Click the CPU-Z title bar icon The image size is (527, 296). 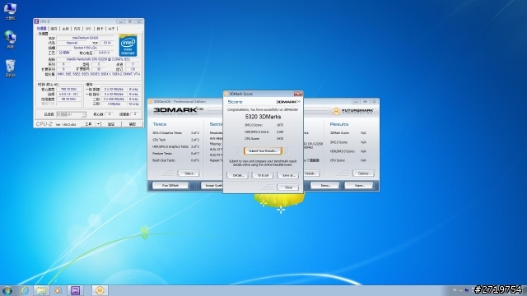pyautogui.click(x=36, y=21)
